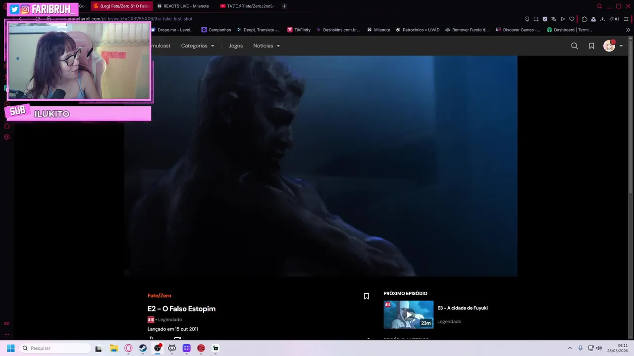This screenshot has height=356, width=634.
Task: Open Task View on the taskbar
Action: tap(99, 348)
